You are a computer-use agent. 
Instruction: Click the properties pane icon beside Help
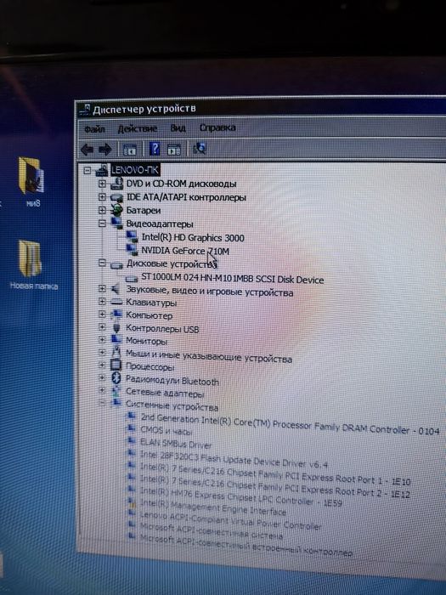point(174,150)
